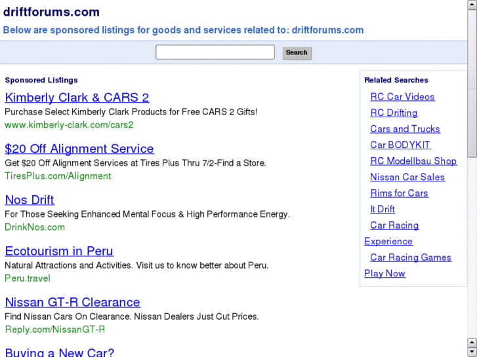Select RC Drifting related search
Viewport: 477px width, 357px height.
[394, 113]
